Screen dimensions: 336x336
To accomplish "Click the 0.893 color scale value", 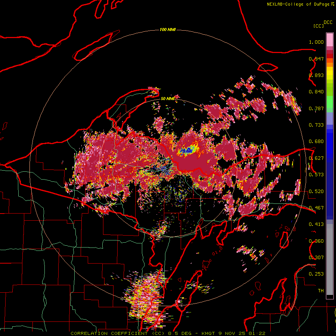I will (316, 75).
